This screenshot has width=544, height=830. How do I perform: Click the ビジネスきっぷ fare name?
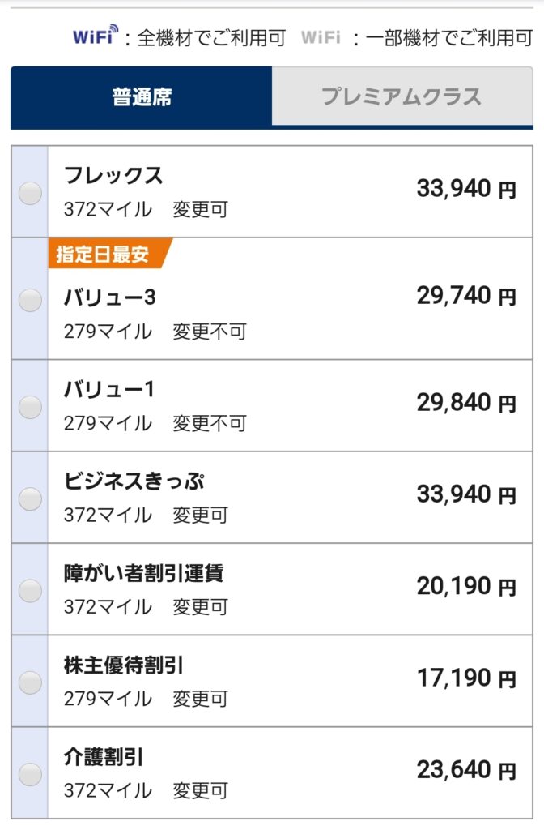click(134, 481)
